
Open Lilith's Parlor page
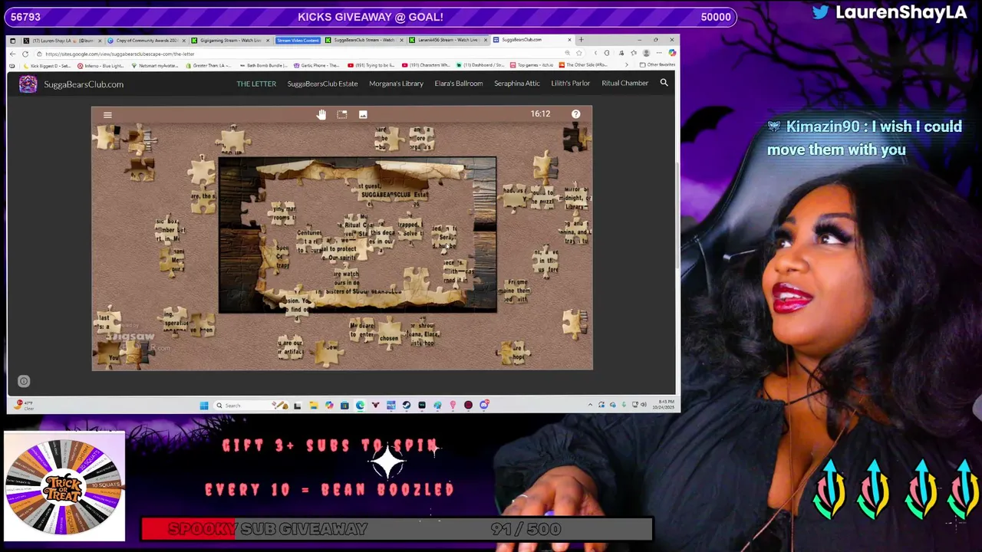pyautogui.click(x=570, y=84)
